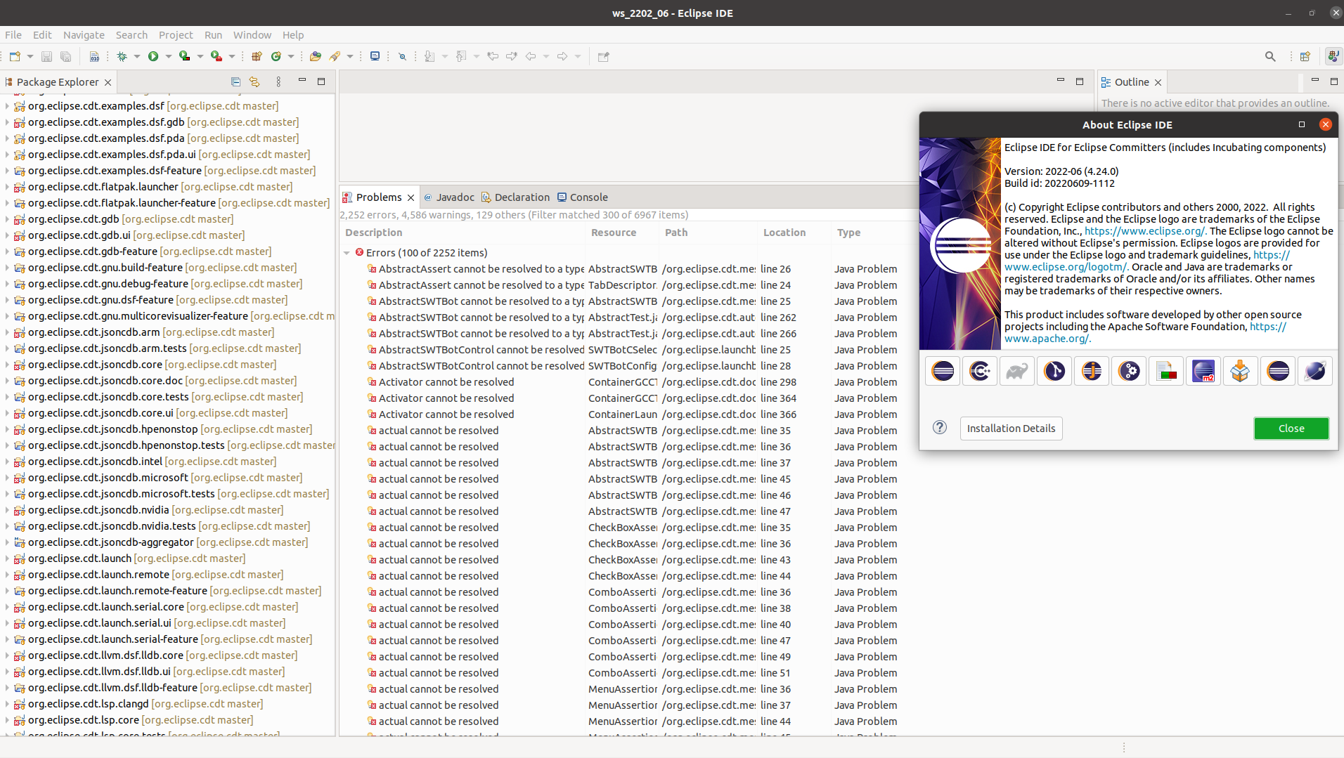Open the Window menu
The width and height of the screenshot is (1344, 758).
coord(252,35)
